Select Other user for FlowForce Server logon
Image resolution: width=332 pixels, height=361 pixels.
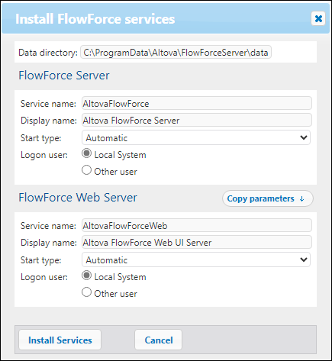click(86, 170)
